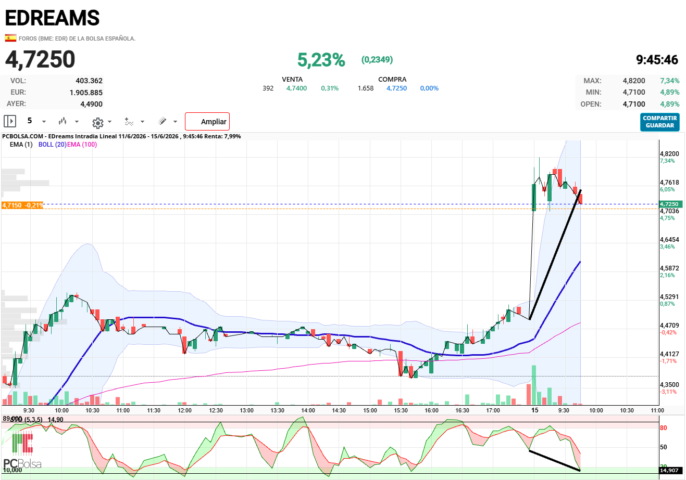Viewport: 686px width, 480px height.
Task: Click the VENTA volume 392
Action: pyautogui.click(x=268, y=88)
